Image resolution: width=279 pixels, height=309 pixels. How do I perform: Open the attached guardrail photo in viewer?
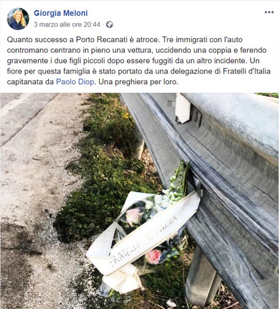tap(139, 201)
